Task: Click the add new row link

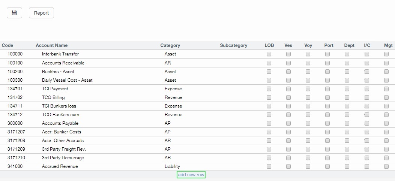Action: click(x=191, y=175)
